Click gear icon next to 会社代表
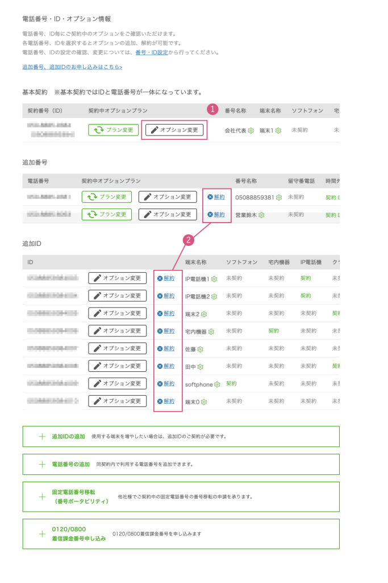This screenshot has width=388, height=583. 251,130
